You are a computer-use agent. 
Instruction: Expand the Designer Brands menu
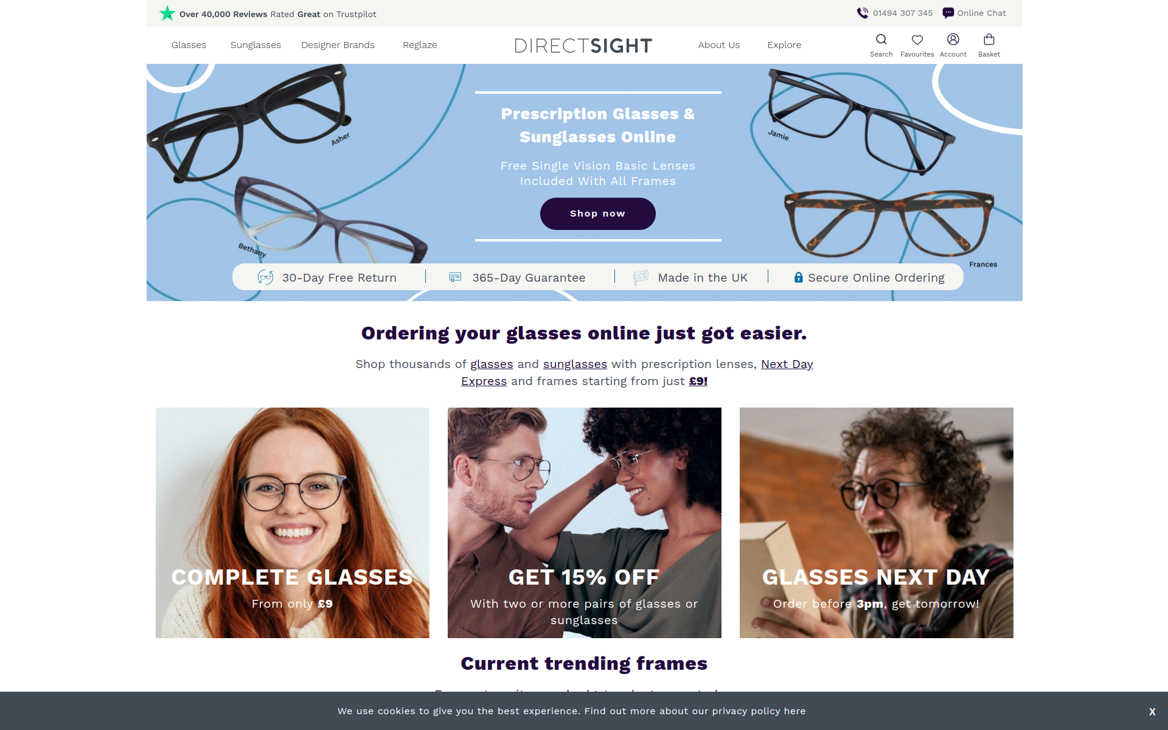[338, 45]
